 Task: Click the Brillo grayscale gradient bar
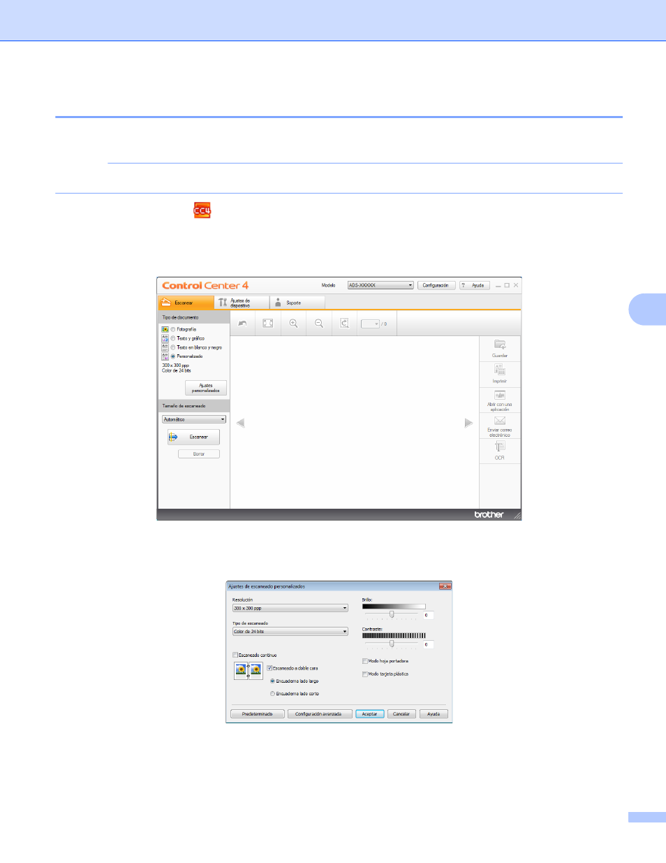(394, 606)
